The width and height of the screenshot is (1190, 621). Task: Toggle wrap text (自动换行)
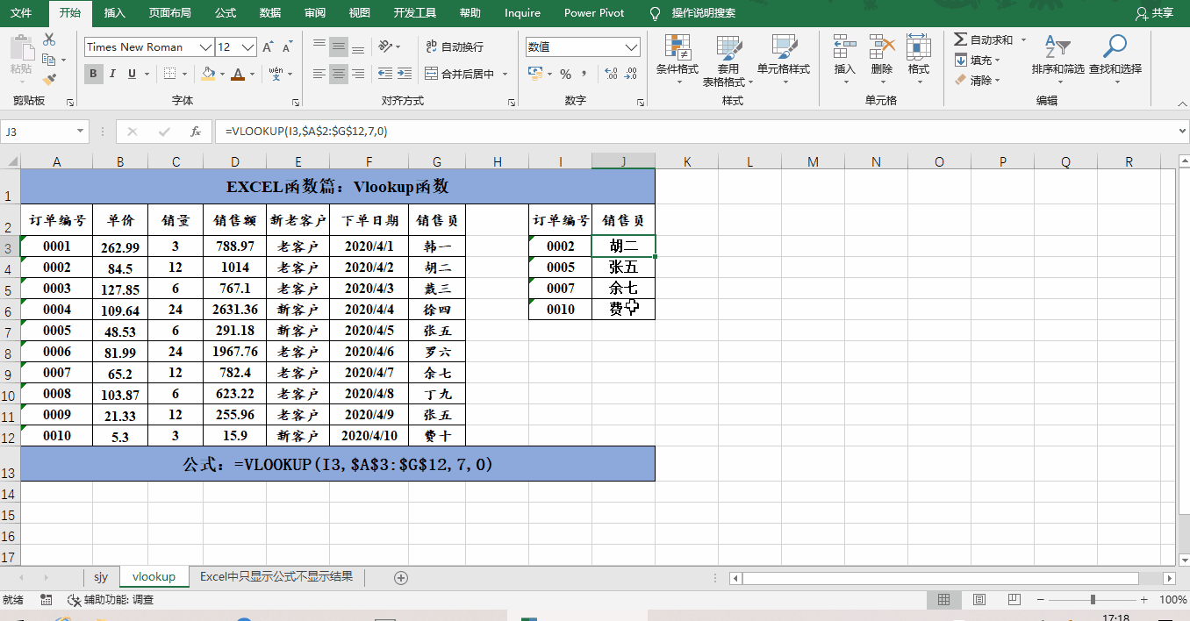(x=455, y=46)
